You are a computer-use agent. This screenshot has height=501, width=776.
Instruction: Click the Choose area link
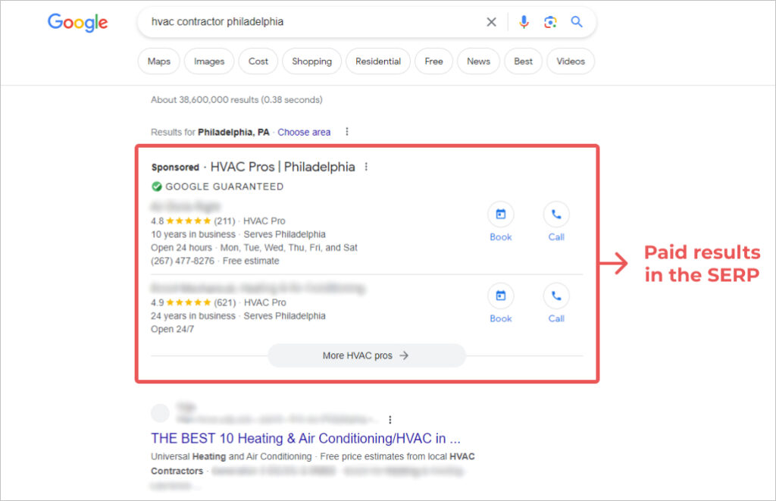pos(304,131)
